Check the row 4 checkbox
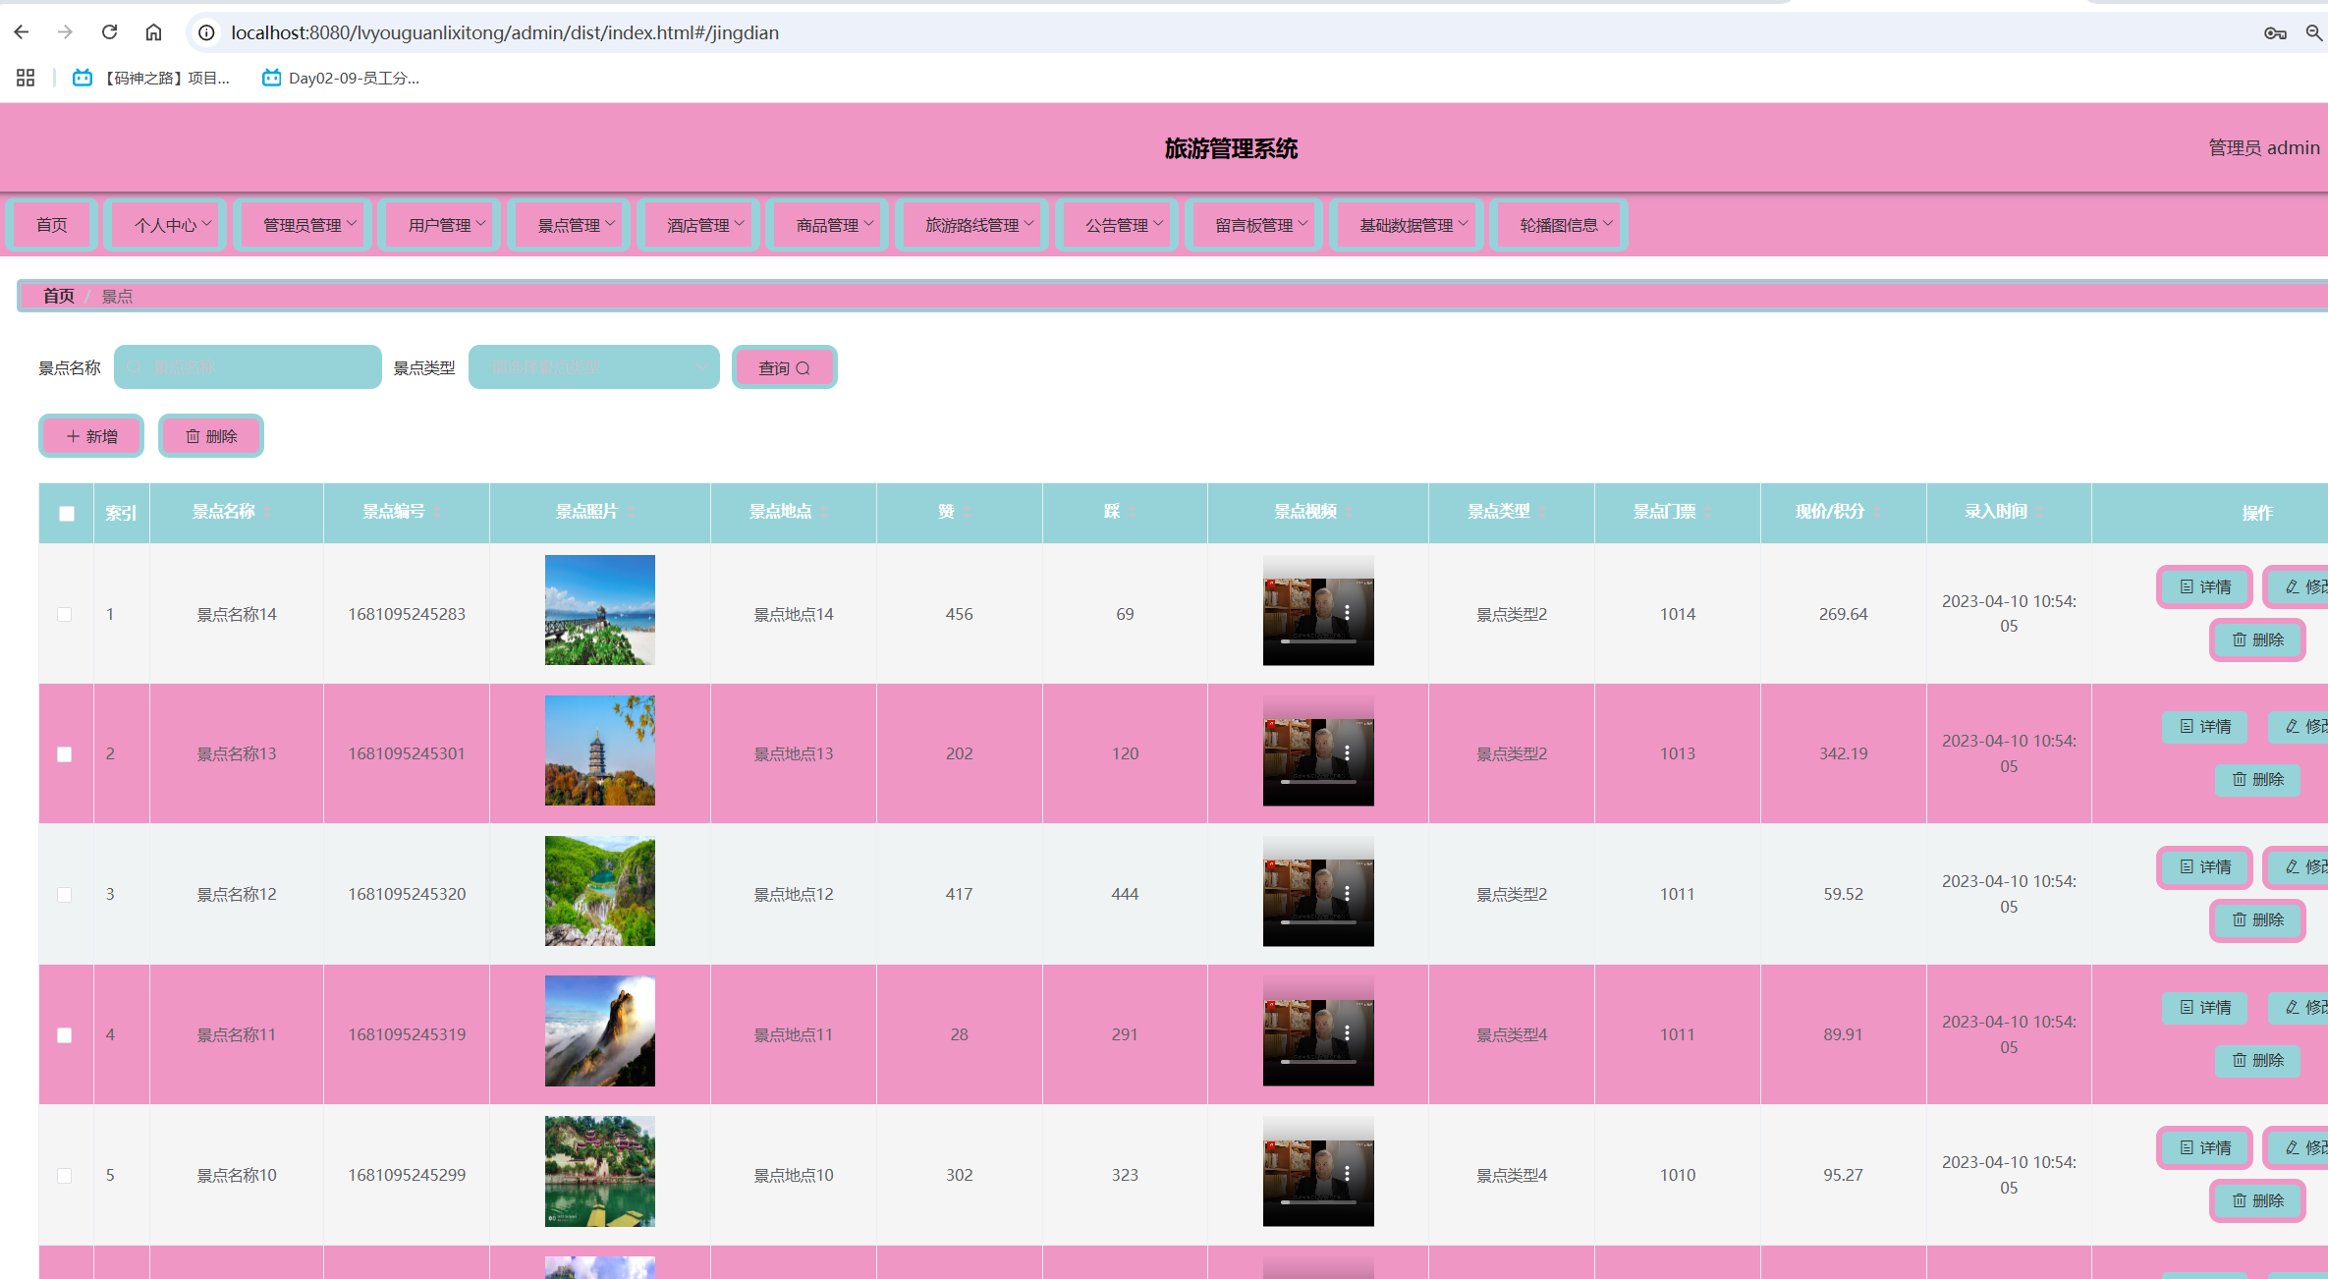This screenshot has height=1279, width=2328. (65, 1035)
